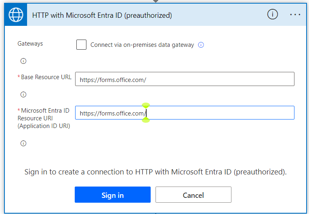The image size is (309, 214).
Task: Click the connector arrow above the action card
Action: point(156,1)
